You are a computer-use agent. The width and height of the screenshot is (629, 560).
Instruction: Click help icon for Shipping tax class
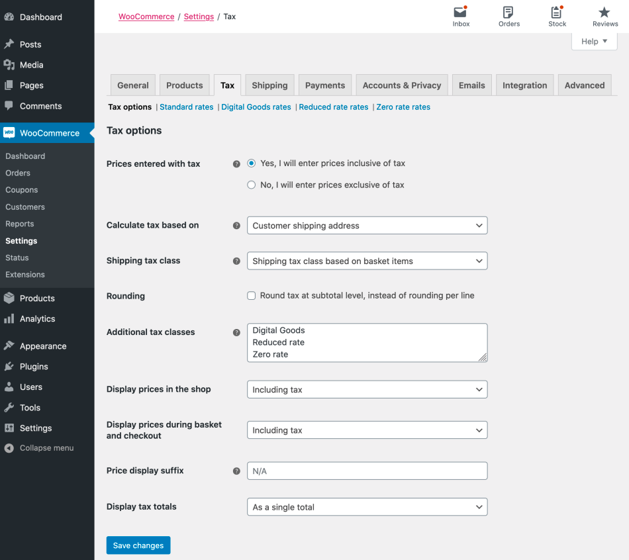[236, 261]
